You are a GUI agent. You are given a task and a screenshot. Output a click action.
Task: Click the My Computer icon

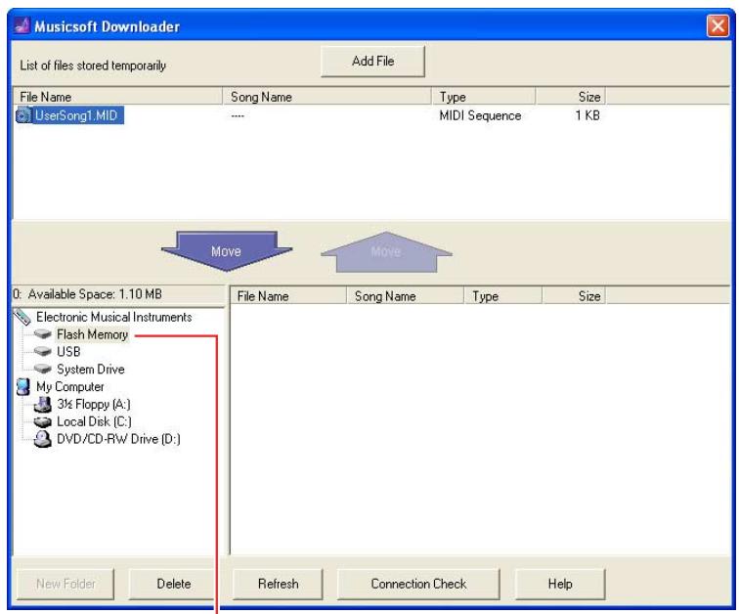pos(23,386)
